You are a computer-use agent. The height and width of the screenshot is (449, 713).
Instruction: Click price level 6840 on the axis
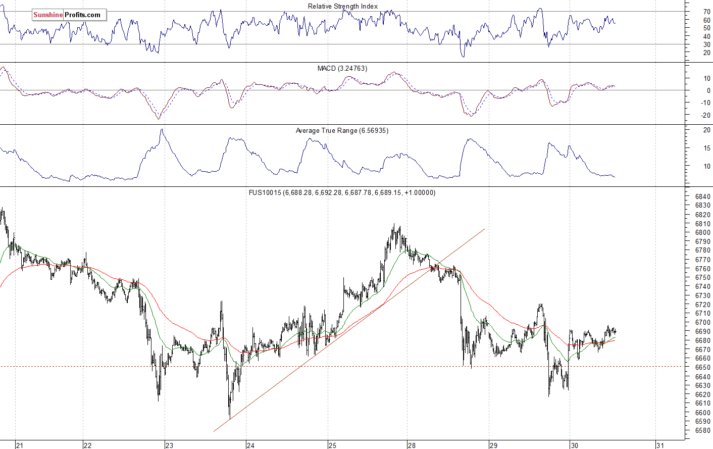702,196
